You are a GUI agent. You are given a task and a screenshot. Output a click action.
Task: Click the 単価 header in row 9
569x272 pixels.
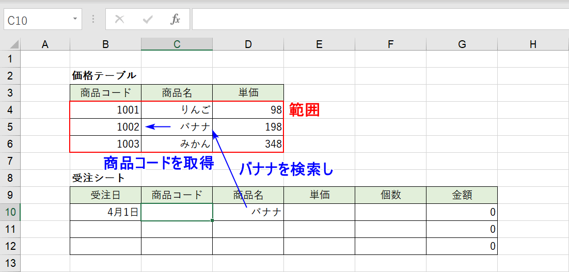coord(319,195)
